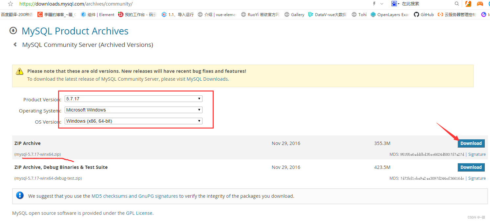Click the MD5 hash starting 7d73bf1cbe9a2

[x=432, y=178]
